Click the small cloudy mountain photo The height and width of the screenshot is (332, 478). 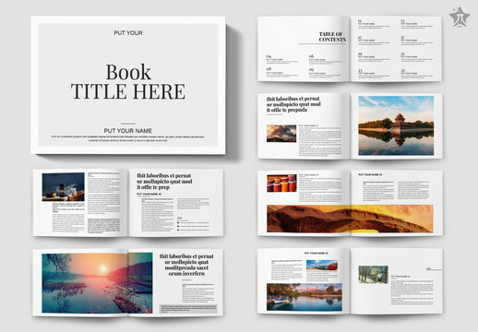(281, 133)
